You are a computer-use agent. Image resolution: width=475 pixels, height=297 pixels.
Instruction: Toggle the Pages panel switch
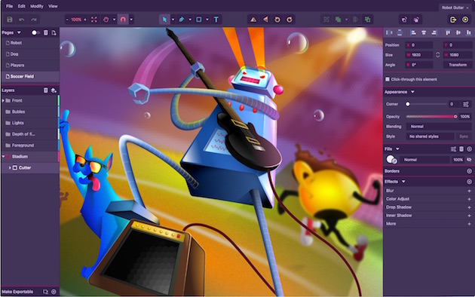click(35, 32)
